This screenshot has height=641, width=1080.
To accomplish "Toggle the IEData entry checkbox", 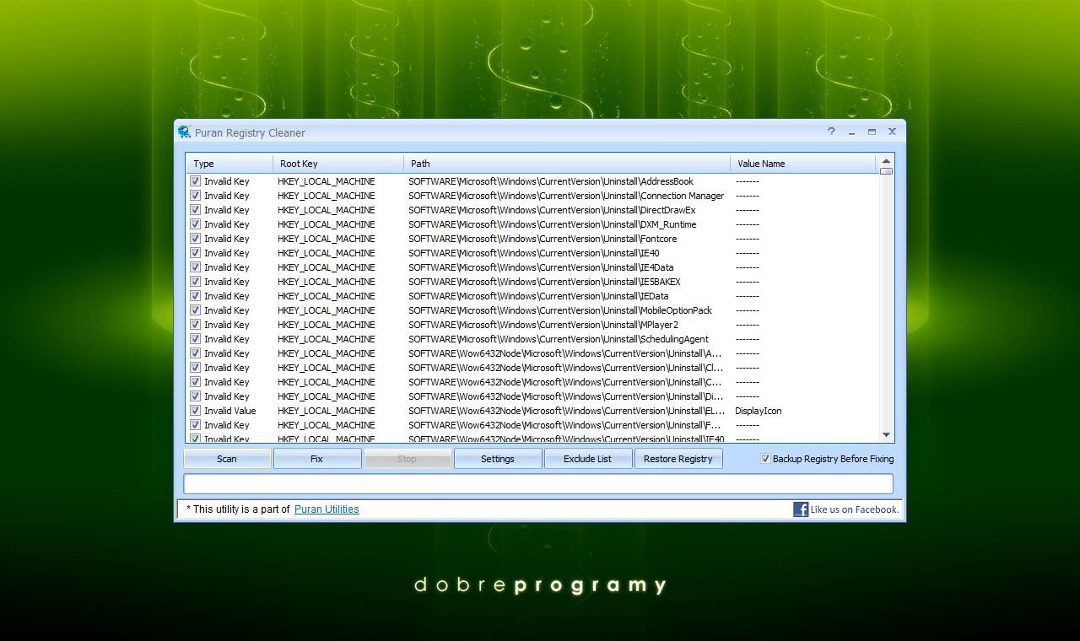I will point(195,296).
